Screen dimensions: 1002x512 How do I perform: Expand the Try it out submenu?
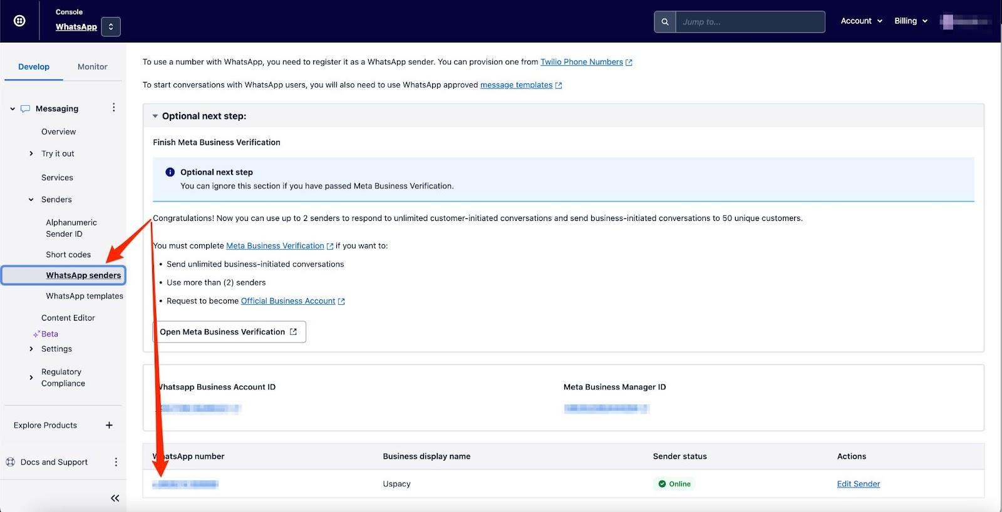31,154
